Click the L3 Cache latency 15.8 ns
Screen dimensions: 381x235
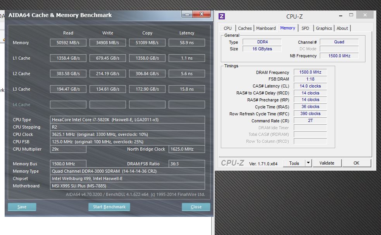pyautogui.click(x=186, y=89)
